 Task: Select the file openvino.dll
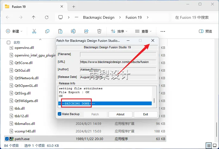point(24,47)
